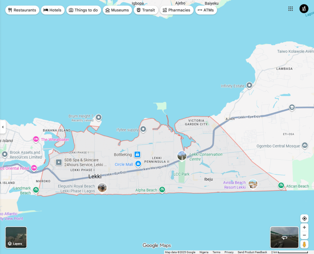Open the Privacy link

(229, 252)
